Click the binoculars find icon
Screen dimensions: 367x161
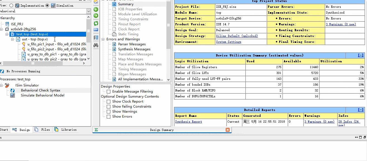[x=96, y=45]
